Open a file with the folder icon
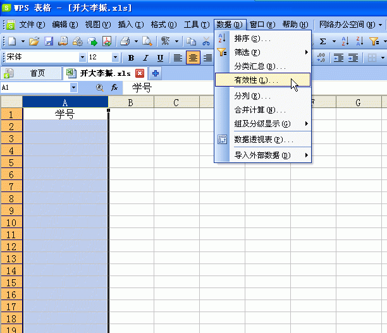387x333 pixels. [34, 42]
